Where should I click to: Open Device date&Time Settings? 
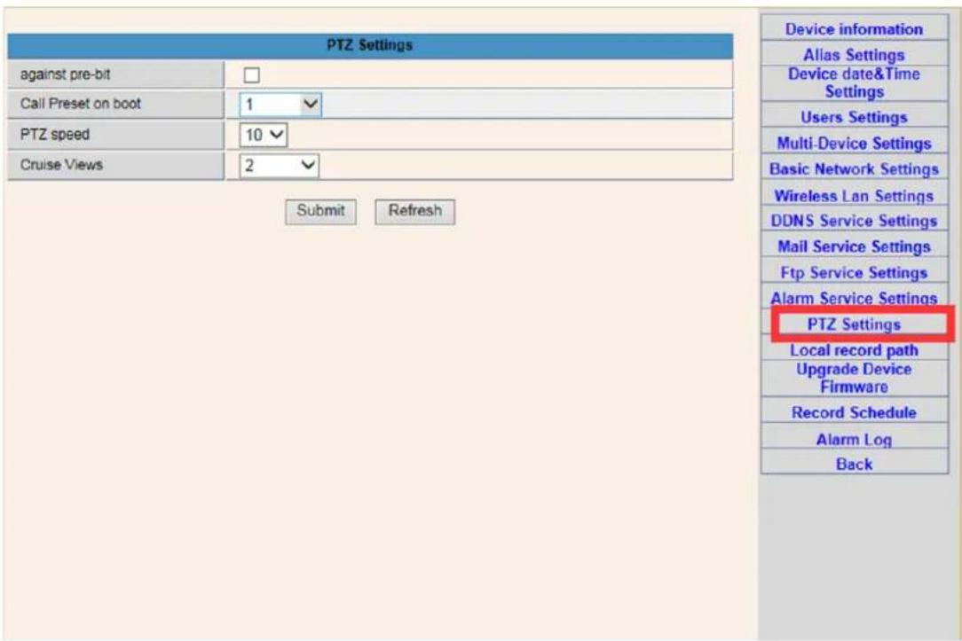854,82
